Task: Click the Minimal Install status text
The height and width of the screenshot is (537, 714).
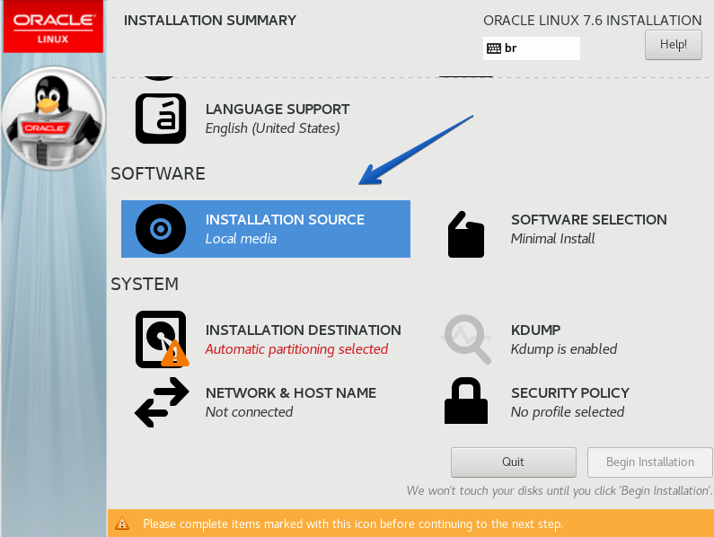Action: point(552,239)
